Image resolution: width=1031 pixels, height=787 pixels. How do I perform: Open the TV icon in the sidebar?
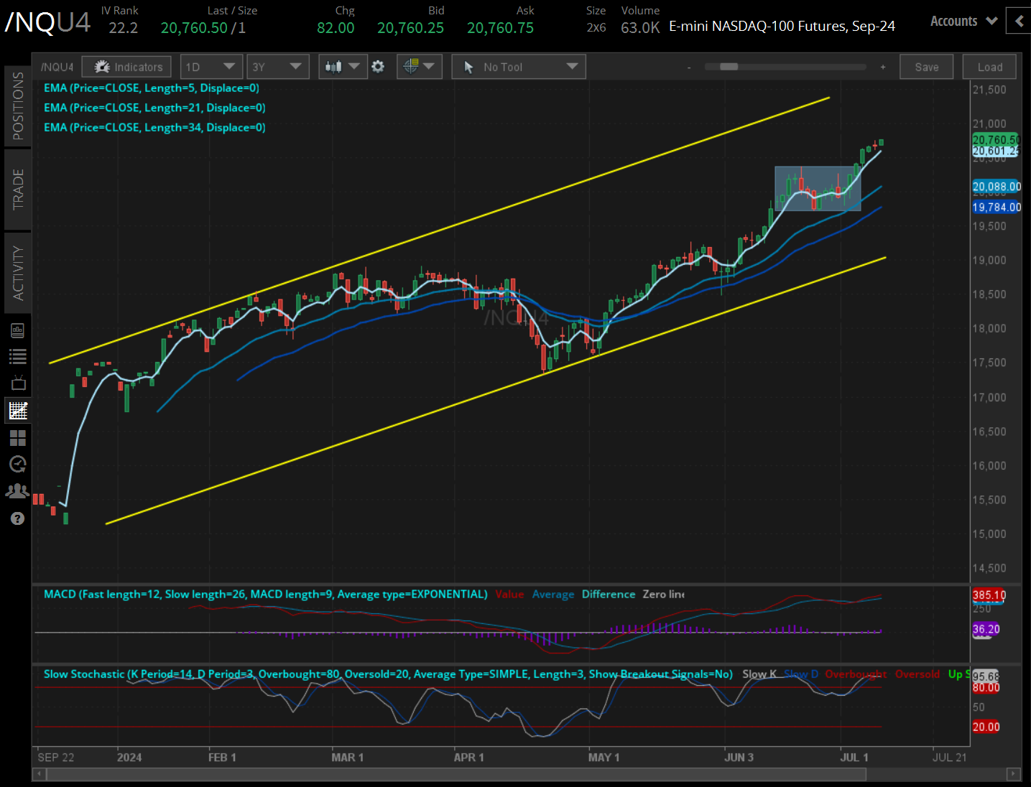click(18, 383)
